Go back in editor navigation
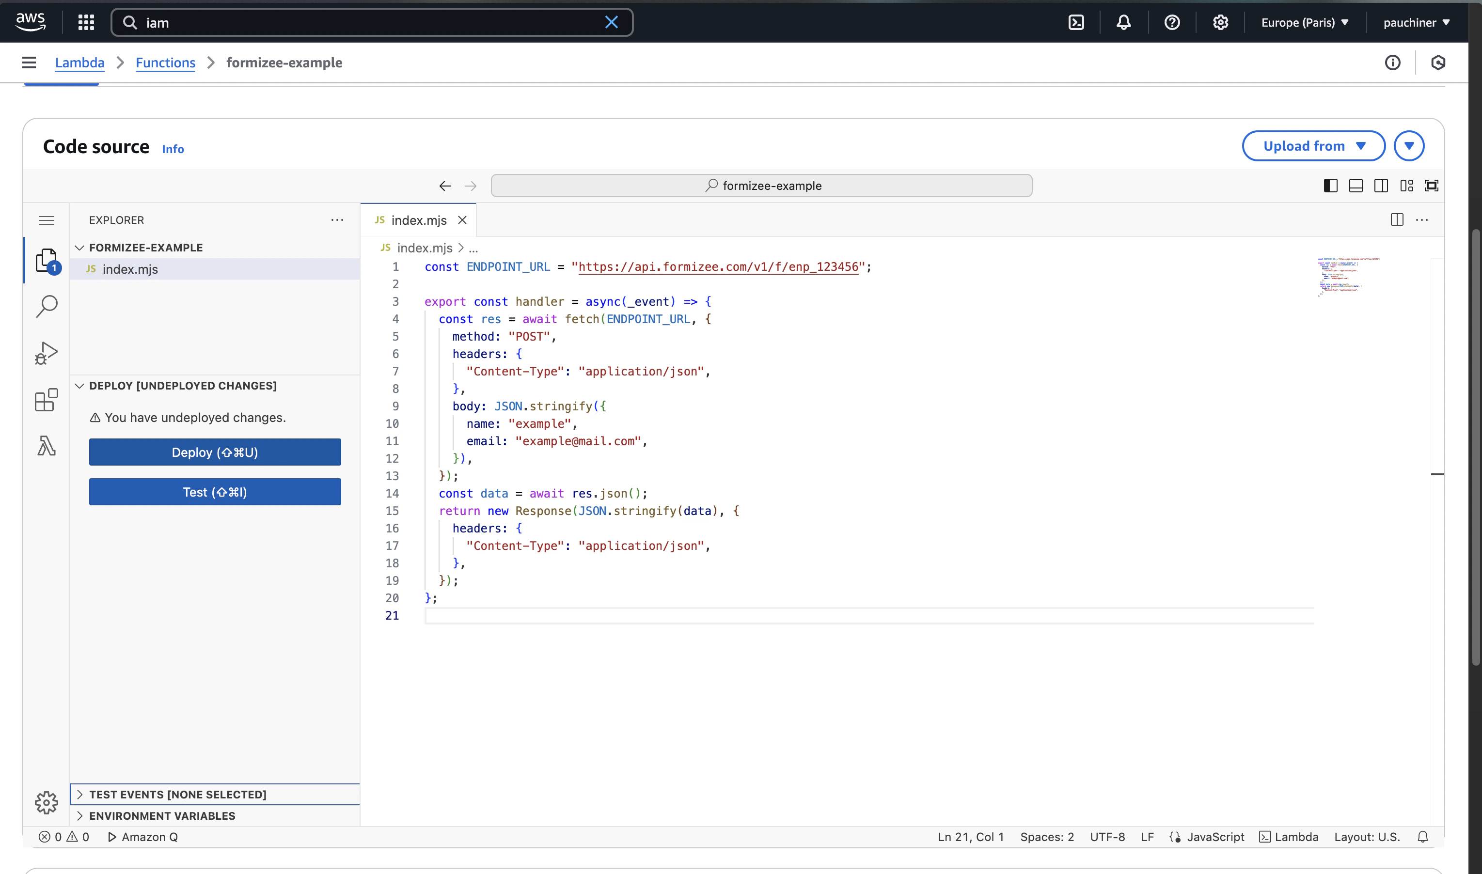The image size is (1482, 874). pos(445,186)
